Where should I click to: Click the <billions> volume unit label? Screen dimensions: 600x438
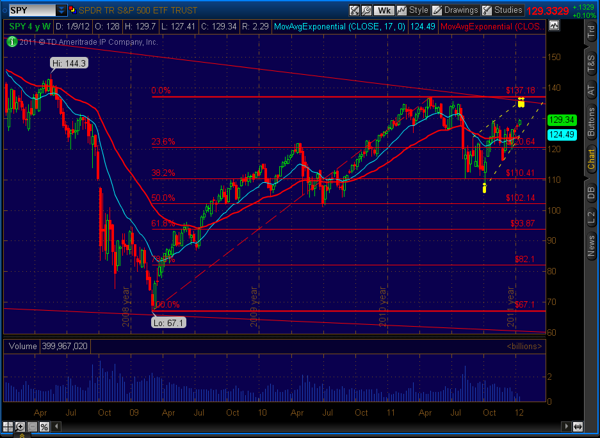pos(524,347)
